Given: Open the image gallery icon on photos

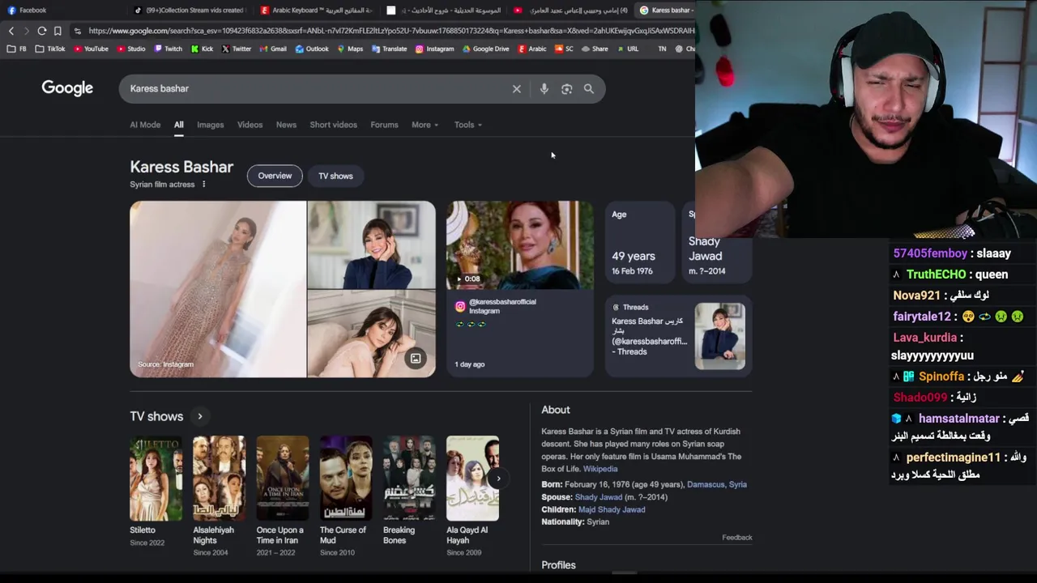Looking at the screenshot, I should 415,359.
